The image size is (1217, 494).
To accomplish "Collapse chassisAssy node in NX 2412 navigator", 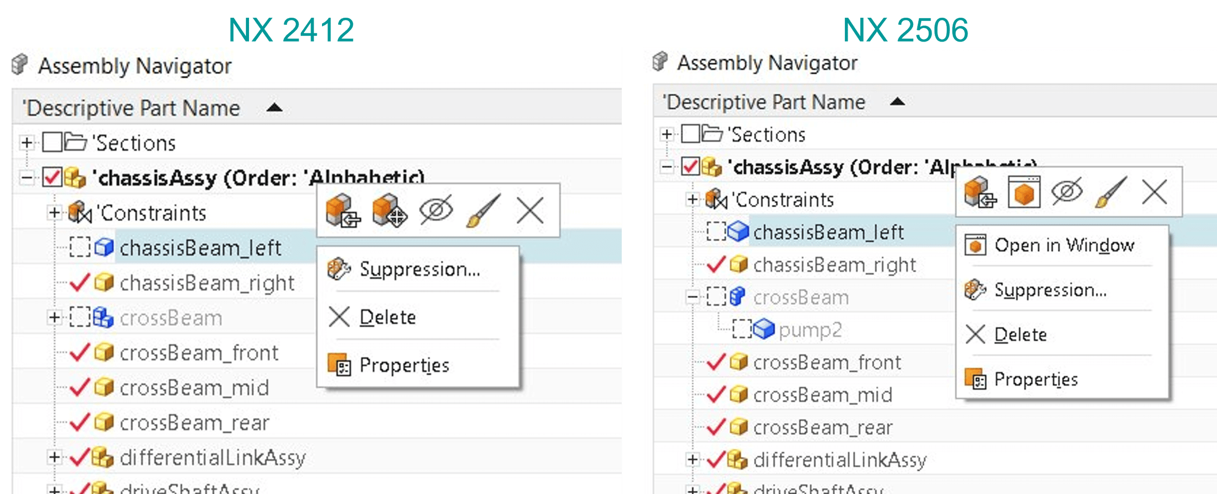I will tap(27, 177).
